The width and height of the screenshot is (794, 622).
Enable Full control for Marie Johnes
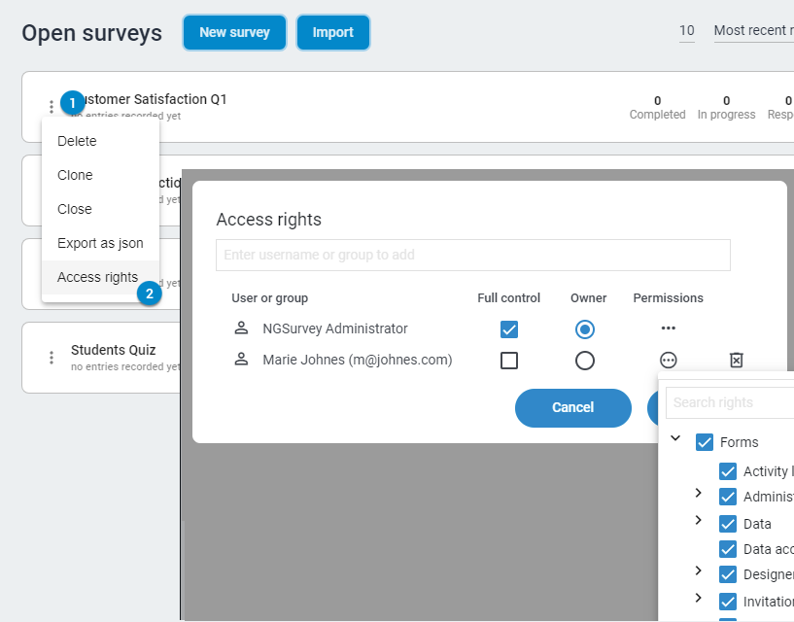tap(508, 361)
